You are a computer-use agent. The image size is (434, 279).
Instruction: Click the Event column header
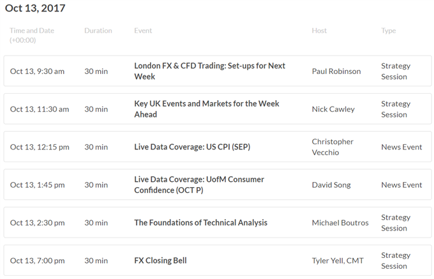(x=143, y=31)
